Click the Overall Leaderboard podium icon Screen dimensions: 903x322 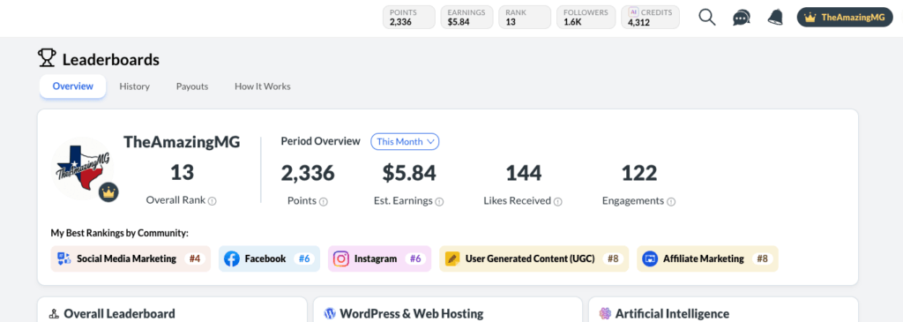[x=54, y=314]
